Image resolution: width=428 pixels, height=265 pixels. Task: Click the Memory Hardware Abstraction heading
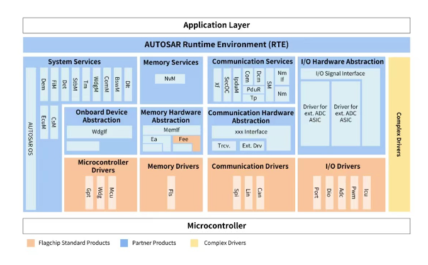tap(171, 116)
